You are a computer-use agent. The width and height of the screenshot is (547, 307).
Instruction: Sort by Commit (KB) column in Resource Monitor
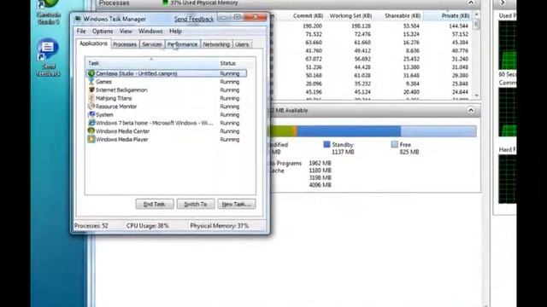(308, 15)
